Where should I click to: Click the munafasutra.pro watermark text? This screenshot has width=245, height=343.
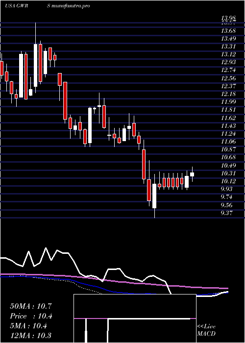pos(71,6)
